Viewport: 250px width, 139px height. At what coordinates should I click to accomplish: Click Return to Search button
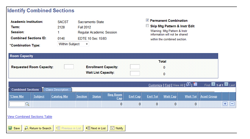pos(38,128)
